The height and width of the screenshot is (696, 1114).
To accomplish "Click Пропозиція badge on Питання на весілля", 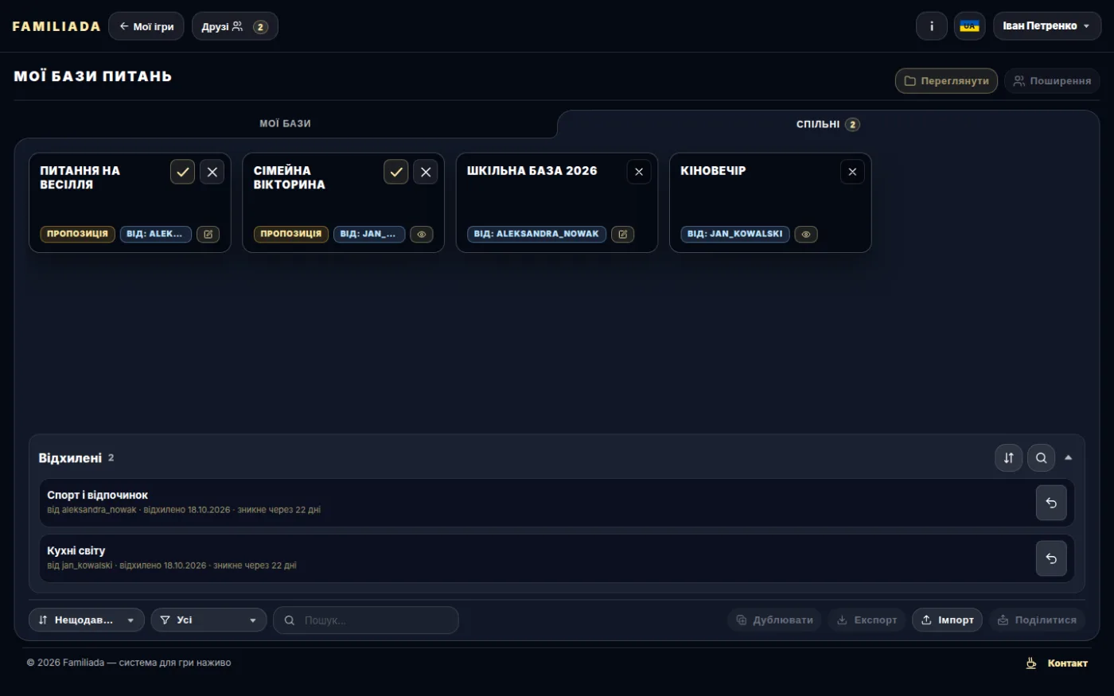I will 77,234.
